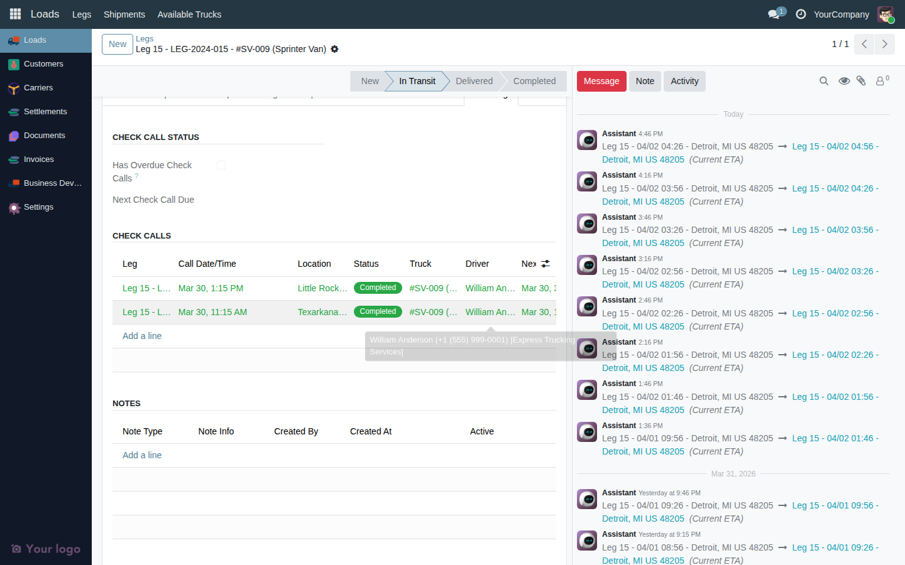Sort notes by Created At header

(x=371, y=431)
